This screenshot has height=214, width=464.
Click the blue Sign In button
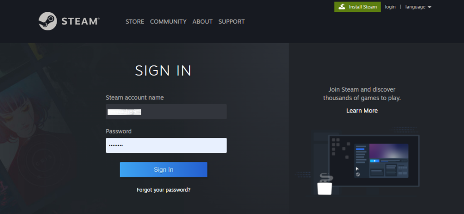point(163,170)
